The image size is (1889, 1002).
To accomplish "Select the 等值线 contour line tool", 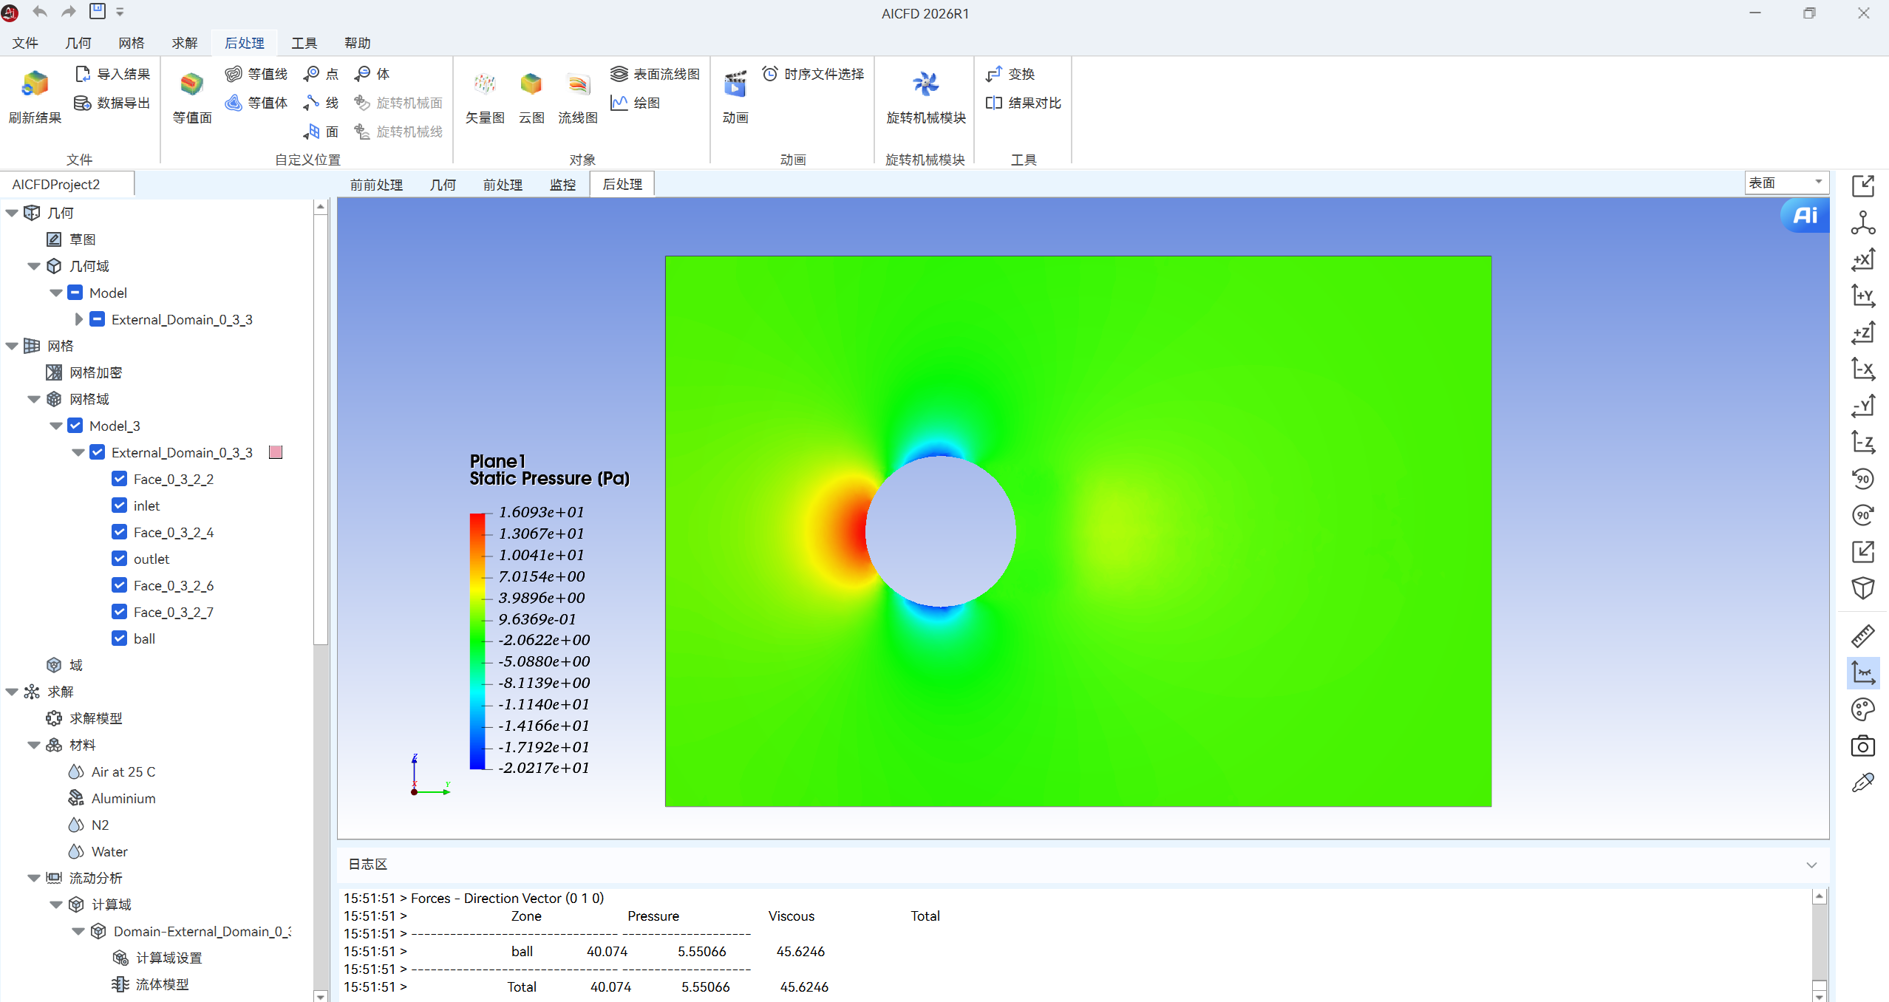I will coord(256,74).
